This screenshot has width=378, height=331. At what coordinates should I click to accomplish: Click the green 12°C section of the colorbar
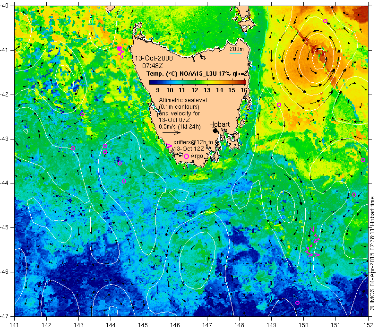click(x=195, y=82)
